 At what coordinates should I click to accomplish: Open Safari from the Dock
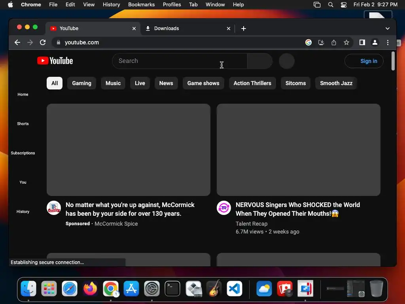70,289
